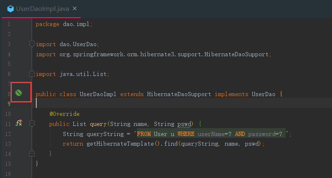The height and width of the screenshot is (178, 332).
Task: Click the UserDaoImpl class name
Action: pyautogui.click(x=98, y=94)
